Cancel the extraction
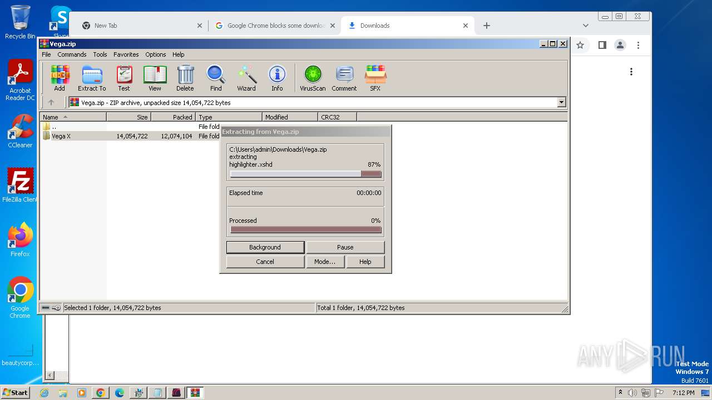 click(265, 262)
